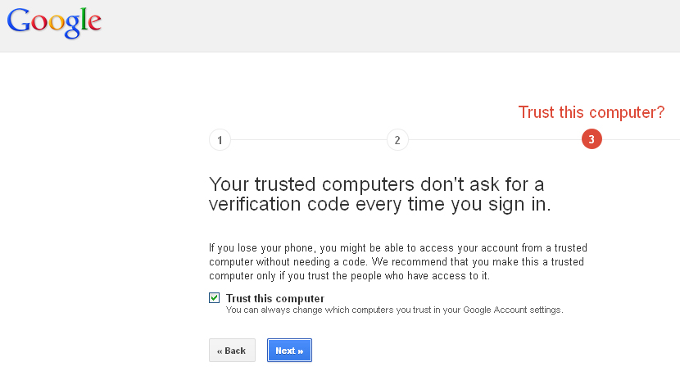680x376 pixels.
Task: Click the red Trust this computer? step title
Action: tap(591, 113)
